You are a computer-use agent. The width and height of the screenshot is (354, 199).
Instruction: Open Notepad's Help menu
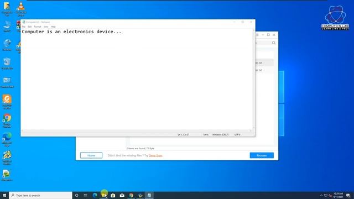[53, 27]
